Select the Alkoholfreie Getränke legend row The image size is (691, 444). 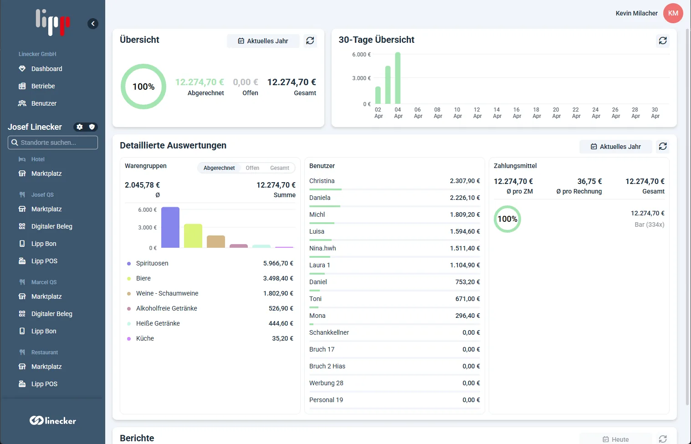[x=210, y=308]
